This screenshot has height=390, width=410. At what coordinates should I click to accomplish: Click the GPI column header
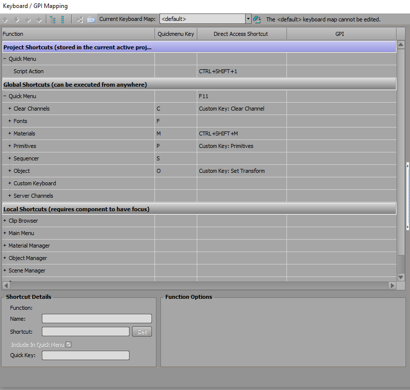(x=341, y=34)
